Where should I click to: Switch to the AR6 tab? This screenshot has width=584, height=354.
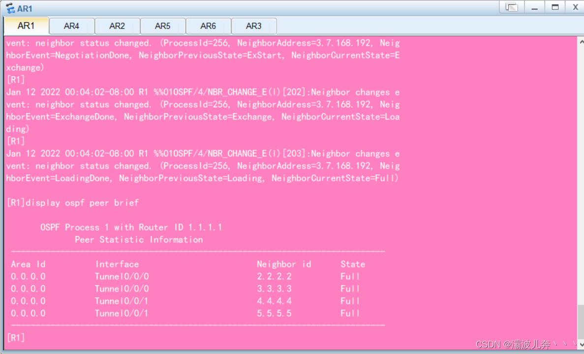208,26
